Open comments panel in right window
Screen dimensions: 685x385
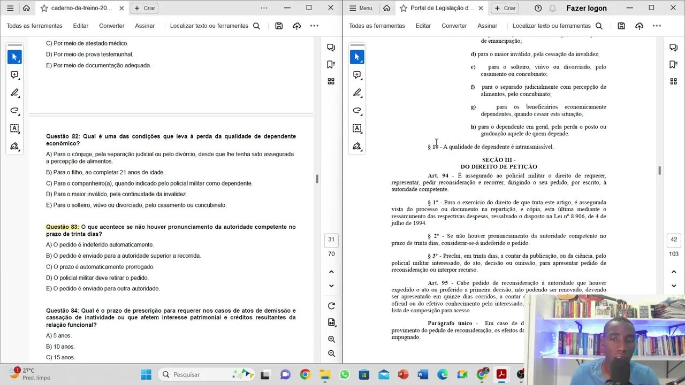tap(674, 48)
